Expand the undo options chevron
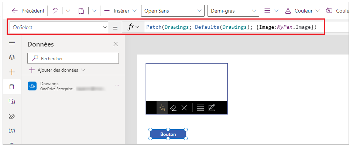Viewport: 353px width, 148px height. 68,11
